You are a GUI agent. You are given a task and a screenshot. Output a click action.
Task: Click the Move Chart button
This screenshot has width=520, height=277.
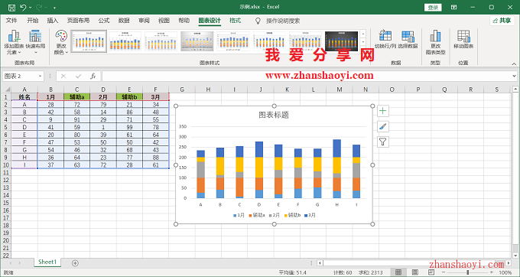[463, 39]
